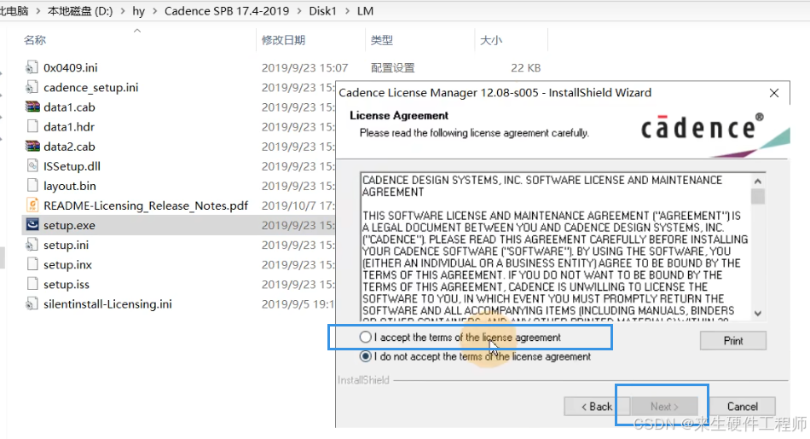Screen dimensions: 810x439
Task: Click the setup.iss file icon
Action: tap(32, 284)
